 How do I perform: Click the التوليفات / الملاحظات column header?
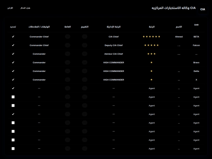click(39, 27)
